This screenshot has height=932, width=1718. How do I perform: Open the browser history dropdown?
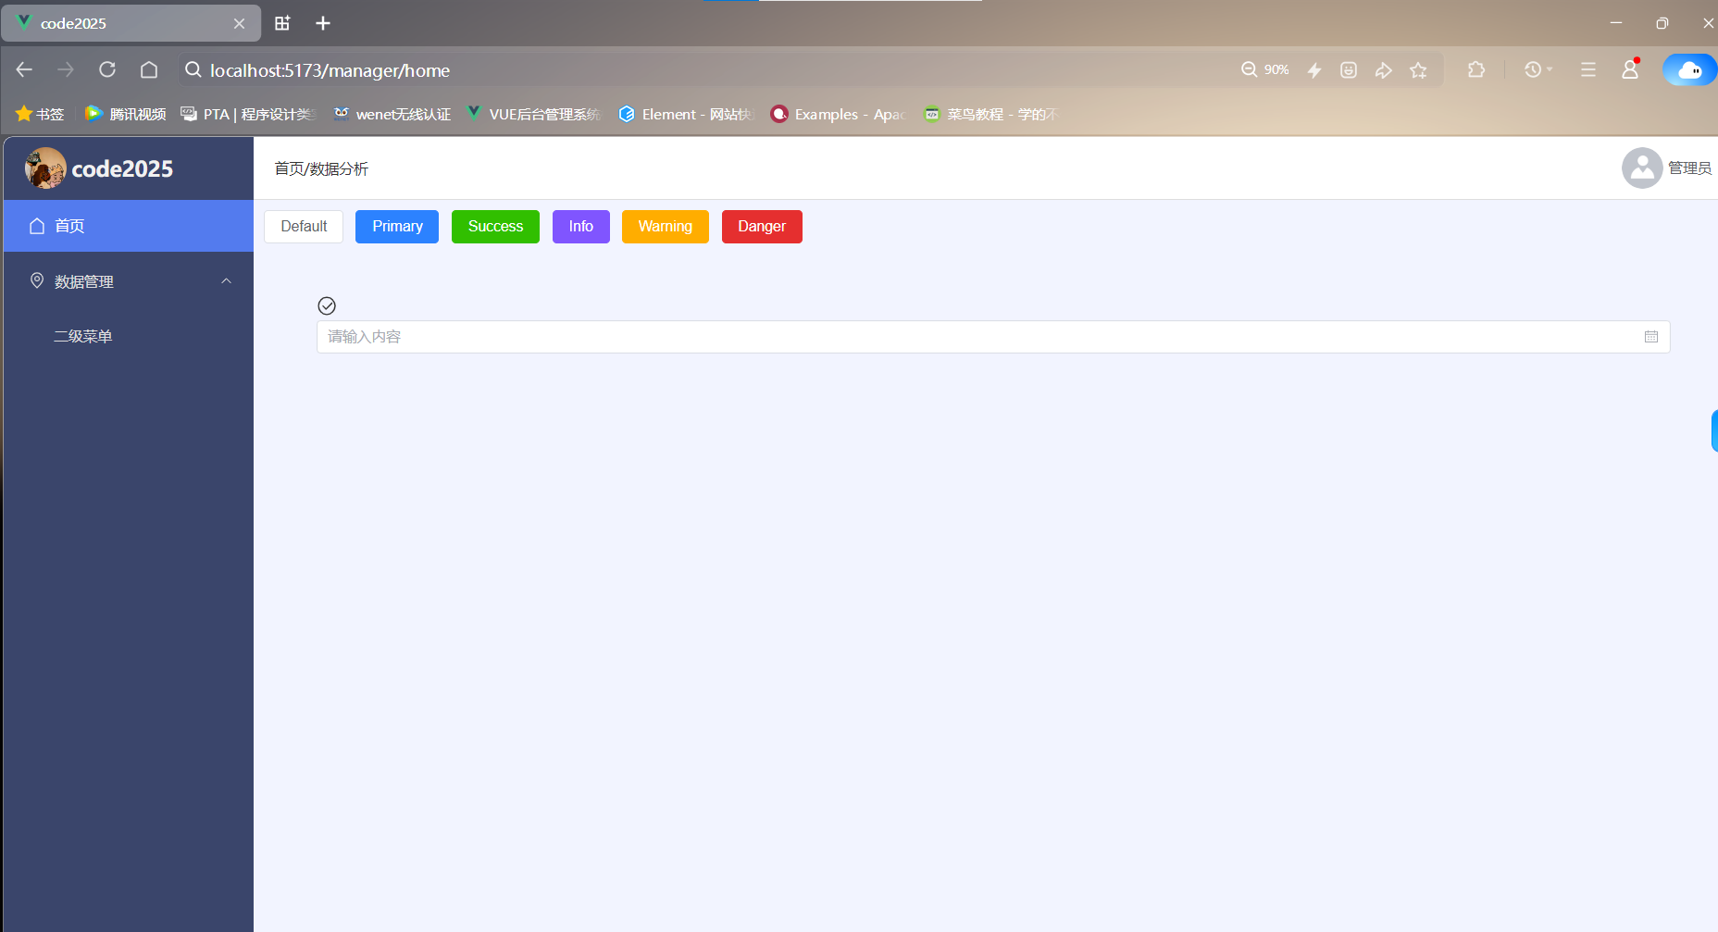tap(1535, 69)
